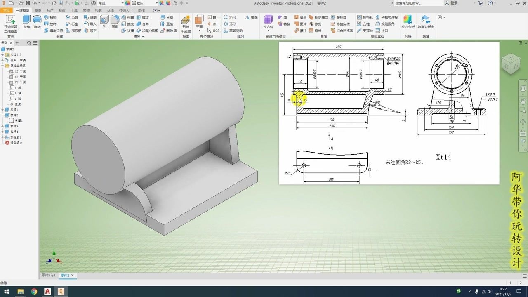
Task: Select the Revolve (旋转) tool
Action: pos(37,21)
